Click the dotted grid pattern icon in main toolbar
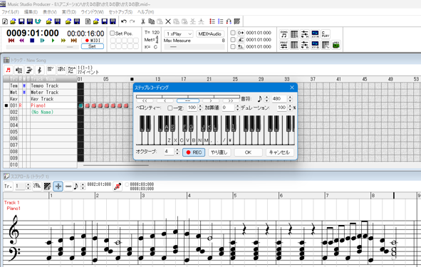Image resolution: width=421 pixels, height=267 pixels. coord(237,21)
